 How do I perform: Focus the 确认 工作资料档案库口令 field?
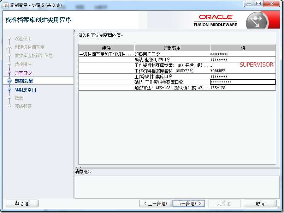point(243,82)
